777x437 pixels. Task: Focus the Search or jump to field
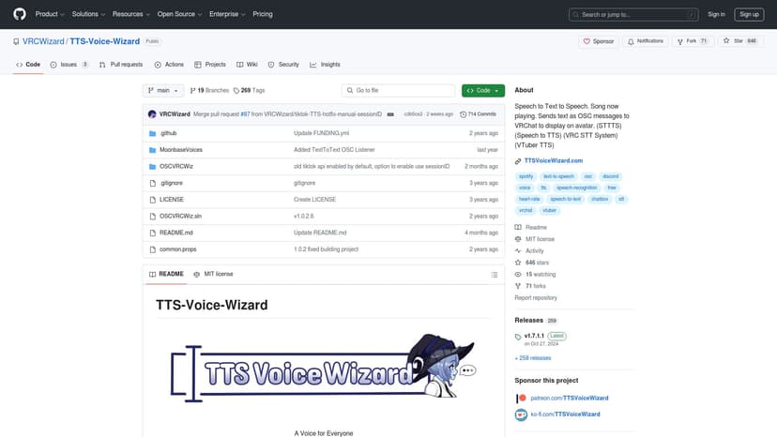click(633, 14)
